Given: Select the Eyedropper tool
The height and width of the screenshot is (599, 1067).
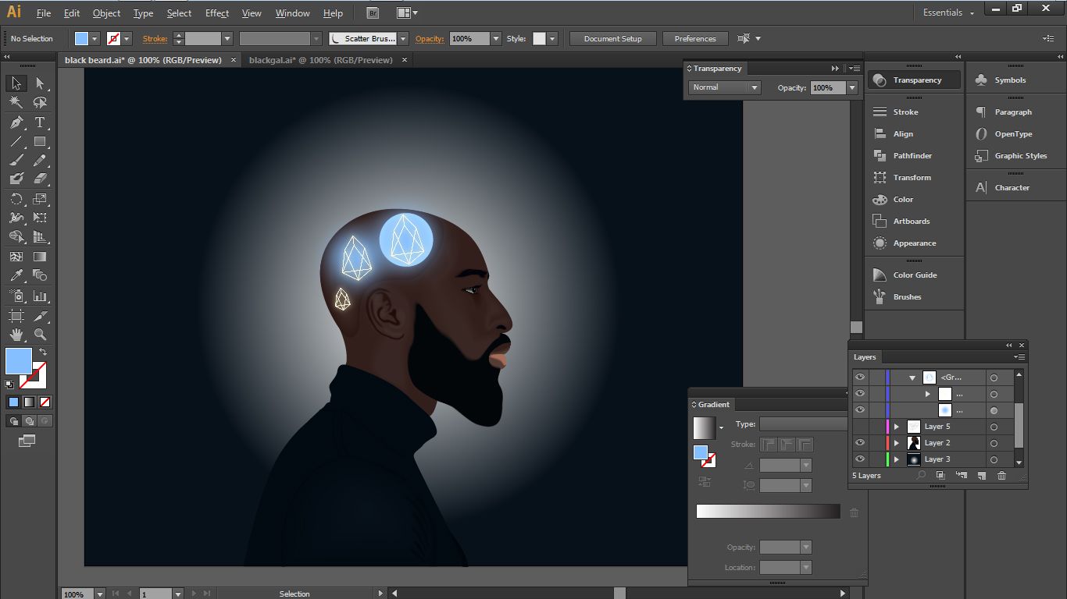Looking at the screenshot, I should (16, 275).
